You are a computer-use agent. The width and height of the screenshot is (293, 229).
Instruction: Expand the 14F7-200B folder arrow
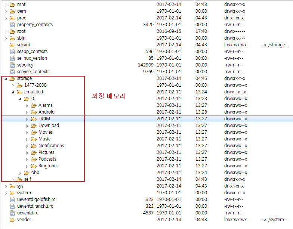click(13, 86)
